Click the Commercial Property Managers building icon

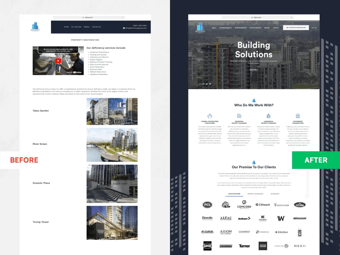coord(268,116)
